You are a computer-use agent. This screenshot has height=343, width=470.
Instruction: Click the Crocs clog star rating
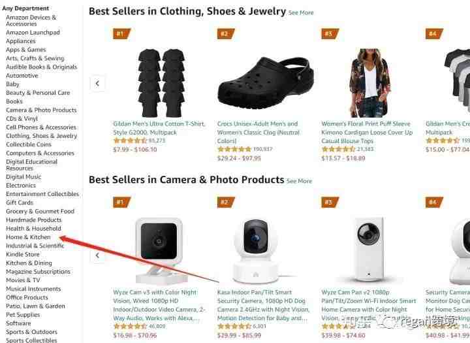(x=234, y=149)
